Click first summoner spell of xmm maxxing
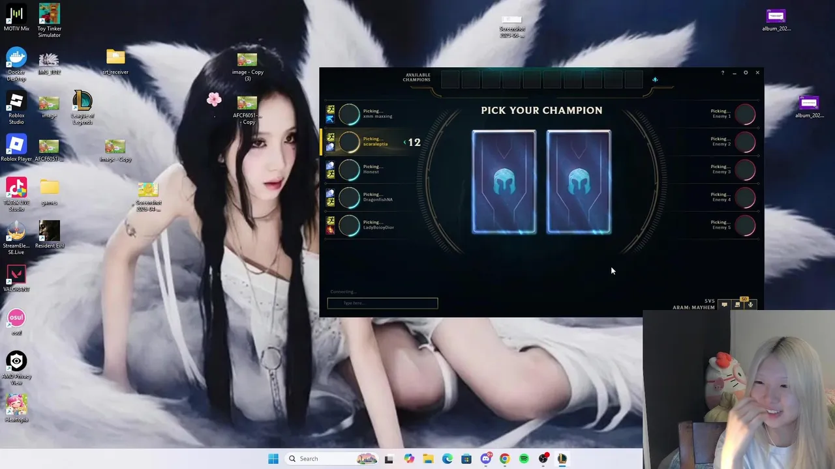Screen dimensions: 835x469 pyautogui.click(x=331, y=109)
